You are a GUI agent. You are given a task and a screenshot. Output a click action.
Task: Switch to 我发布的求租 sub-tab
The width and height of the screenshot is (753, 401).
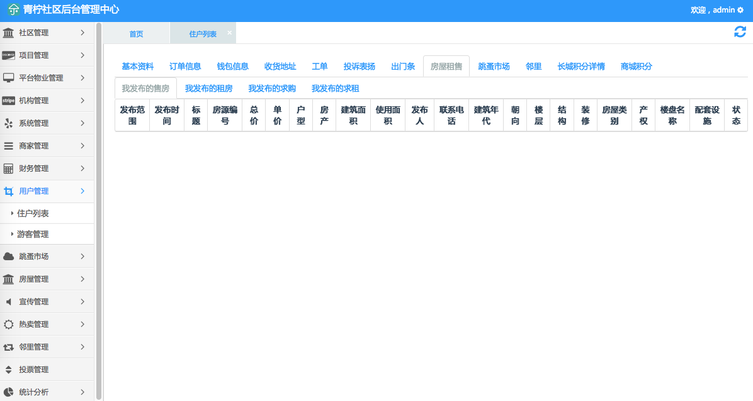[x=336, y=88]
